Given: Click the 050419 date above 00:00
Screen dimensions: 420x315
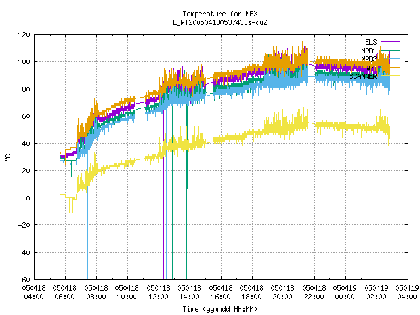Looking at the screenshot, I should click(345, 288).
